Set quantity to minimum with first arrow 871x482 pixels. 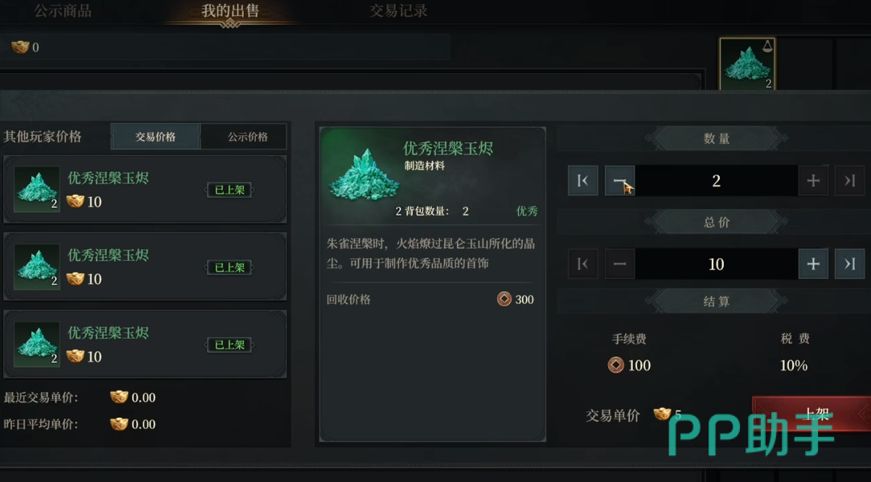tap(583, 181)
